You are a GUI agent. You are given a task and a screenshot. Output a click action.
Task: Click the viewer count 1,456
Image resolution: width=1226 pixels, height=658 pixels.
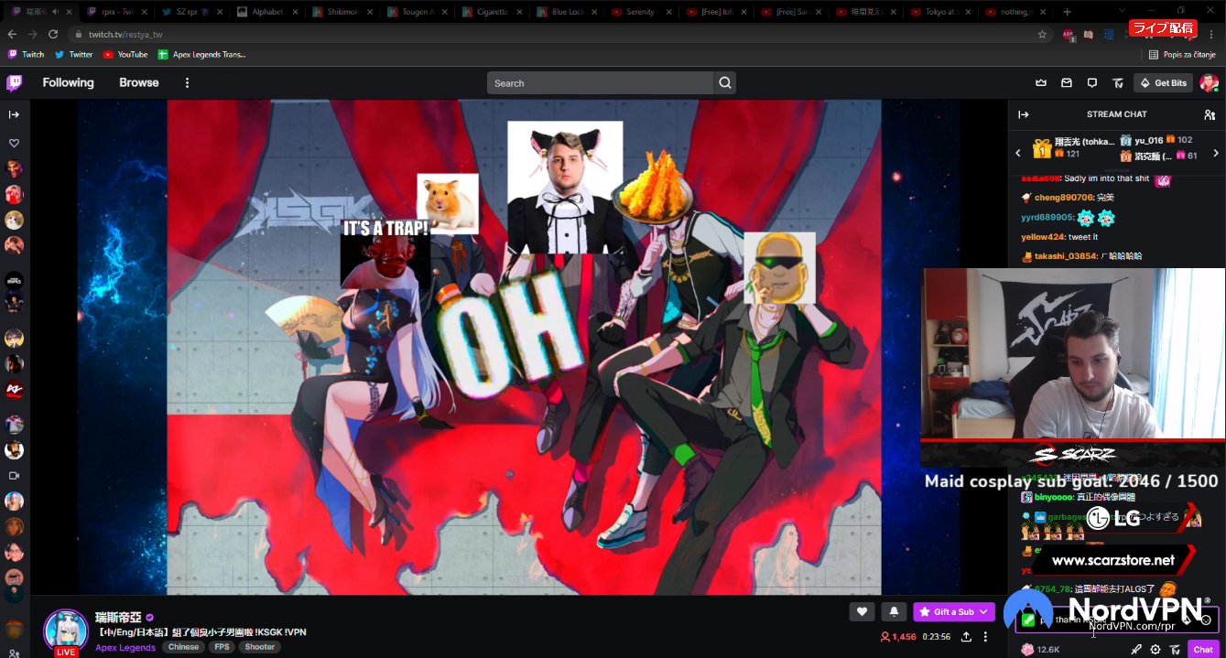tap(898, 637)
